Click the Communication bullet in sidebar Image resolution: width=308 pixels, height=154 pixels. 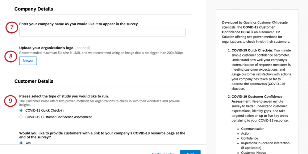coord(253,129)
